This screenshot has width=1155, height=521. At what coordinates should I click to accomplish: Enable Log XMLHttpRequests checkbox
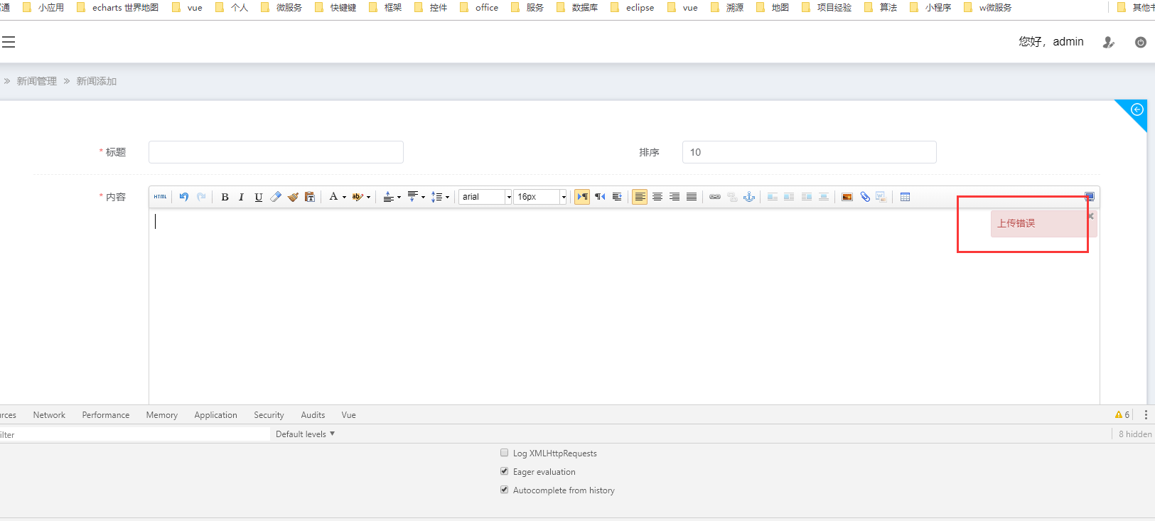click(x=505, y=453)
